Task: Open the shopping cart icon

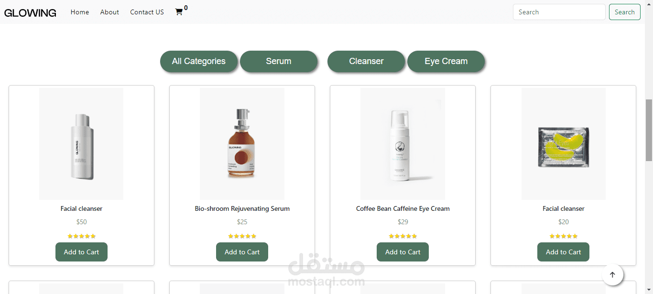Action: coord(179,12)
